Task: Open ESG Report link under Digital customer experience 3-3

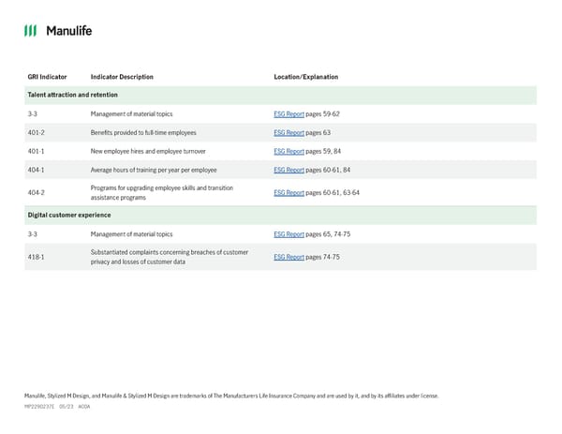Action: [x=288, y=234]
